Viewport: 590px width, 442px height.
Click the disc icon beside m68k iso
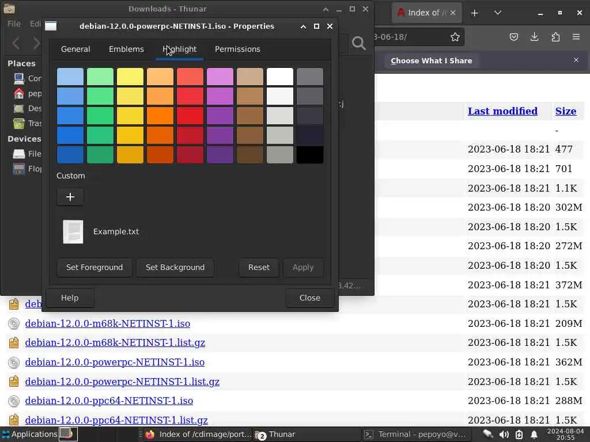14,323
